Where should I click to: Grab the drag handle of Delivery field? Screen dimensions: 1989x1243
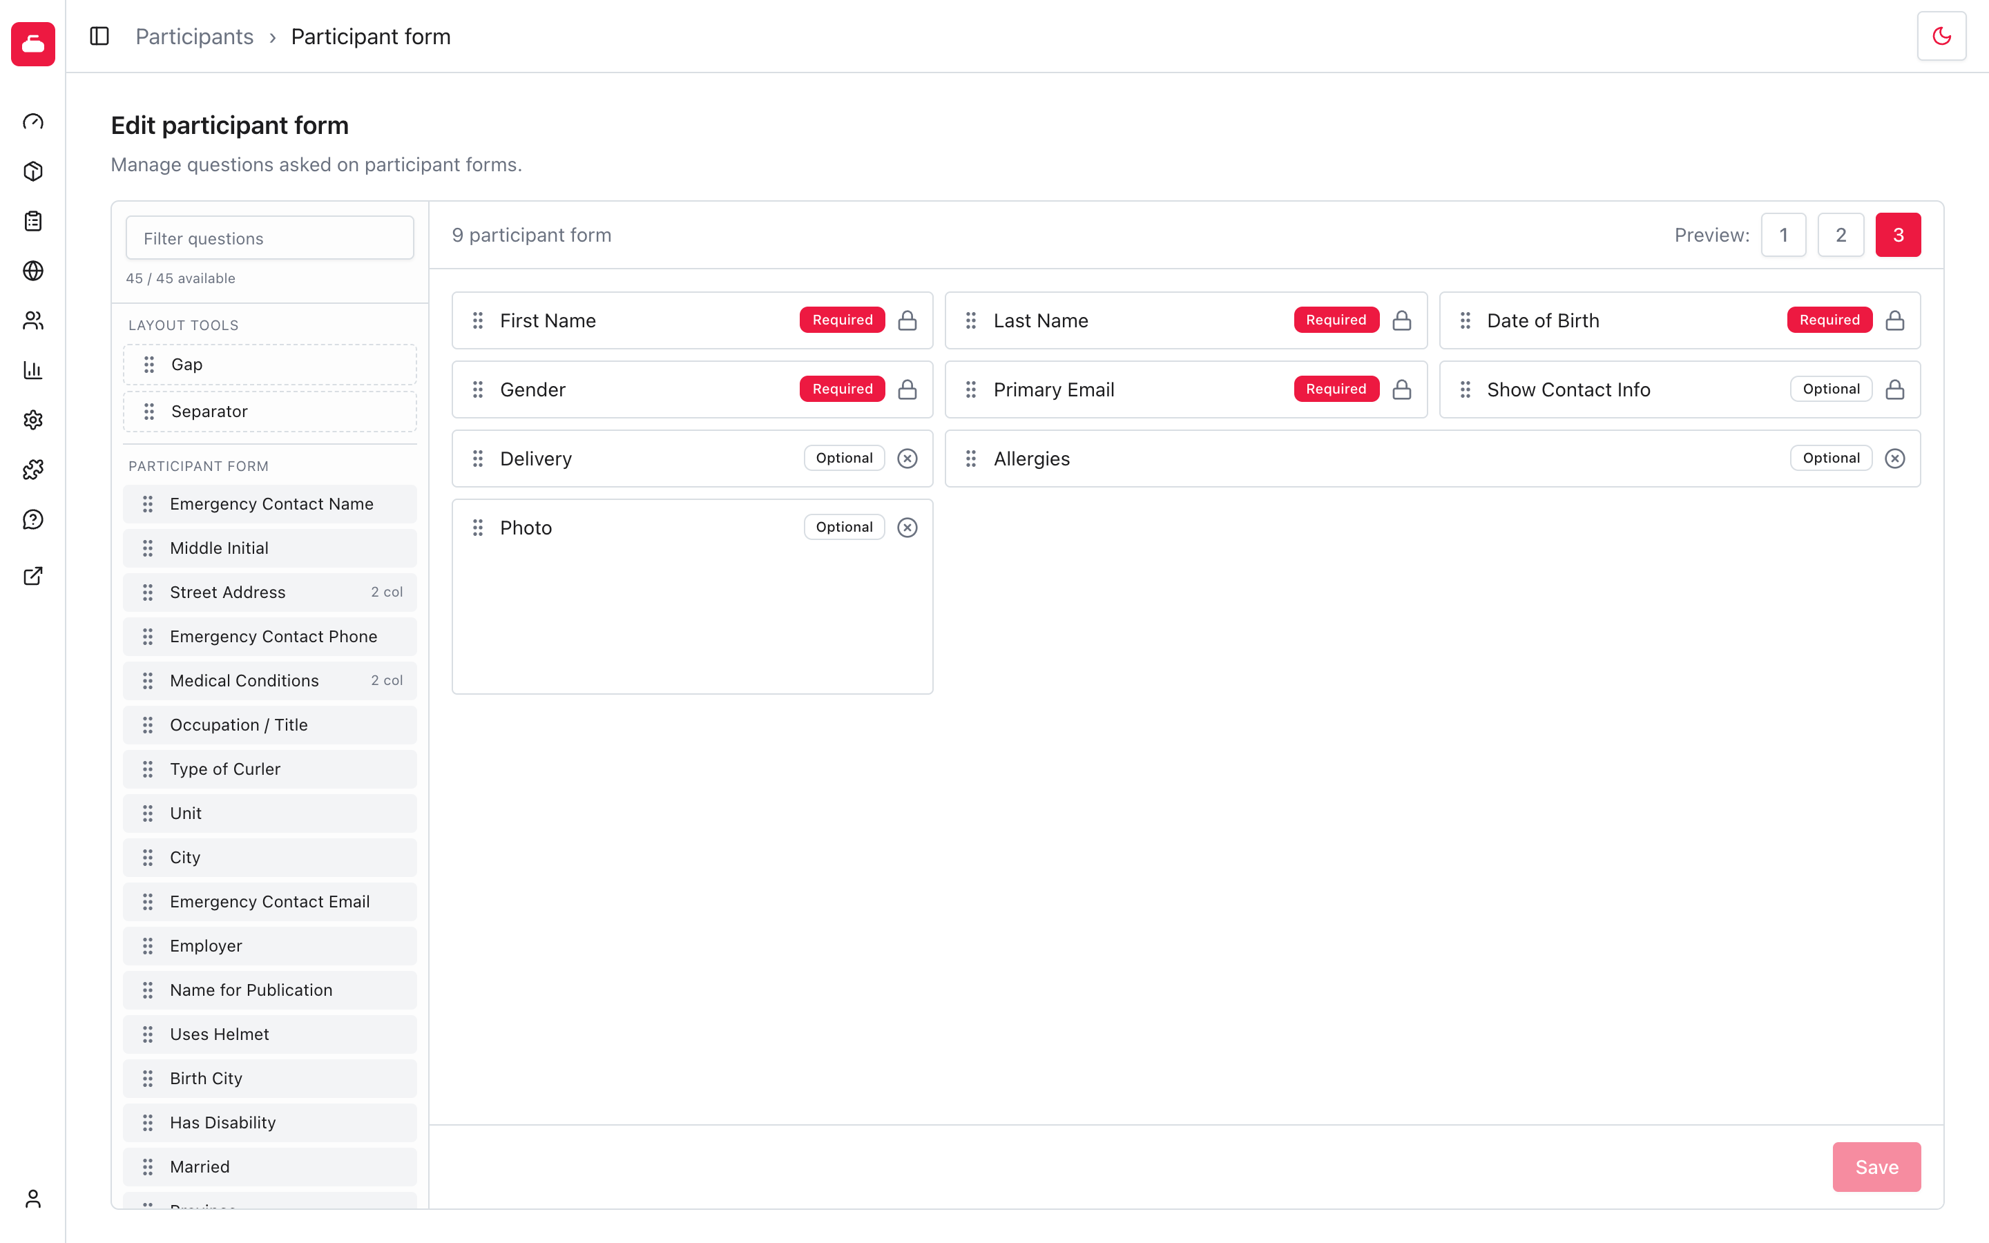coord(477,458)
